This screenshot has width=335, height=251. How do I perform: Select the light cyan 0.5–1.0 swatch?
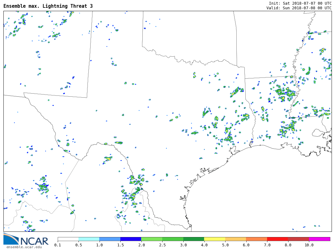pos(89,239)
